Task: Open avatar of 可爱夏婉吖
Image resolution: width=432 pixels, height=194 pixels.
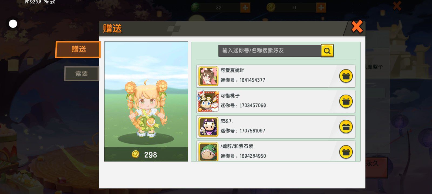Action: click(x=208, y=76)
